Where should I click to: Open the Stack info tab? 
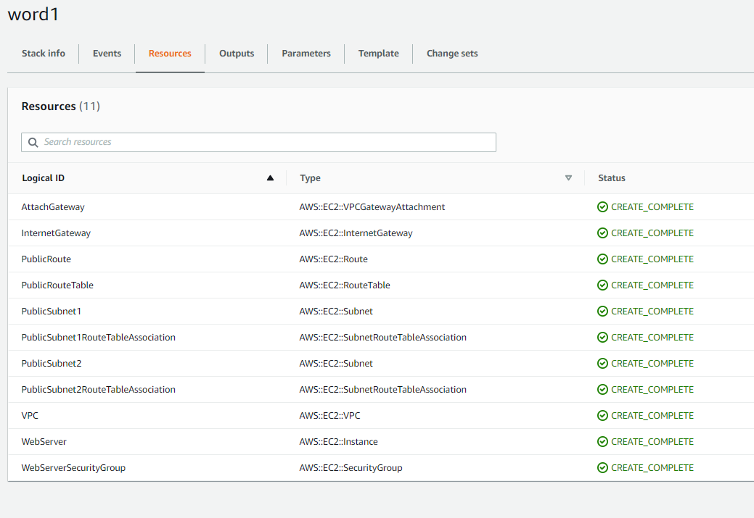tap(44, 54)
